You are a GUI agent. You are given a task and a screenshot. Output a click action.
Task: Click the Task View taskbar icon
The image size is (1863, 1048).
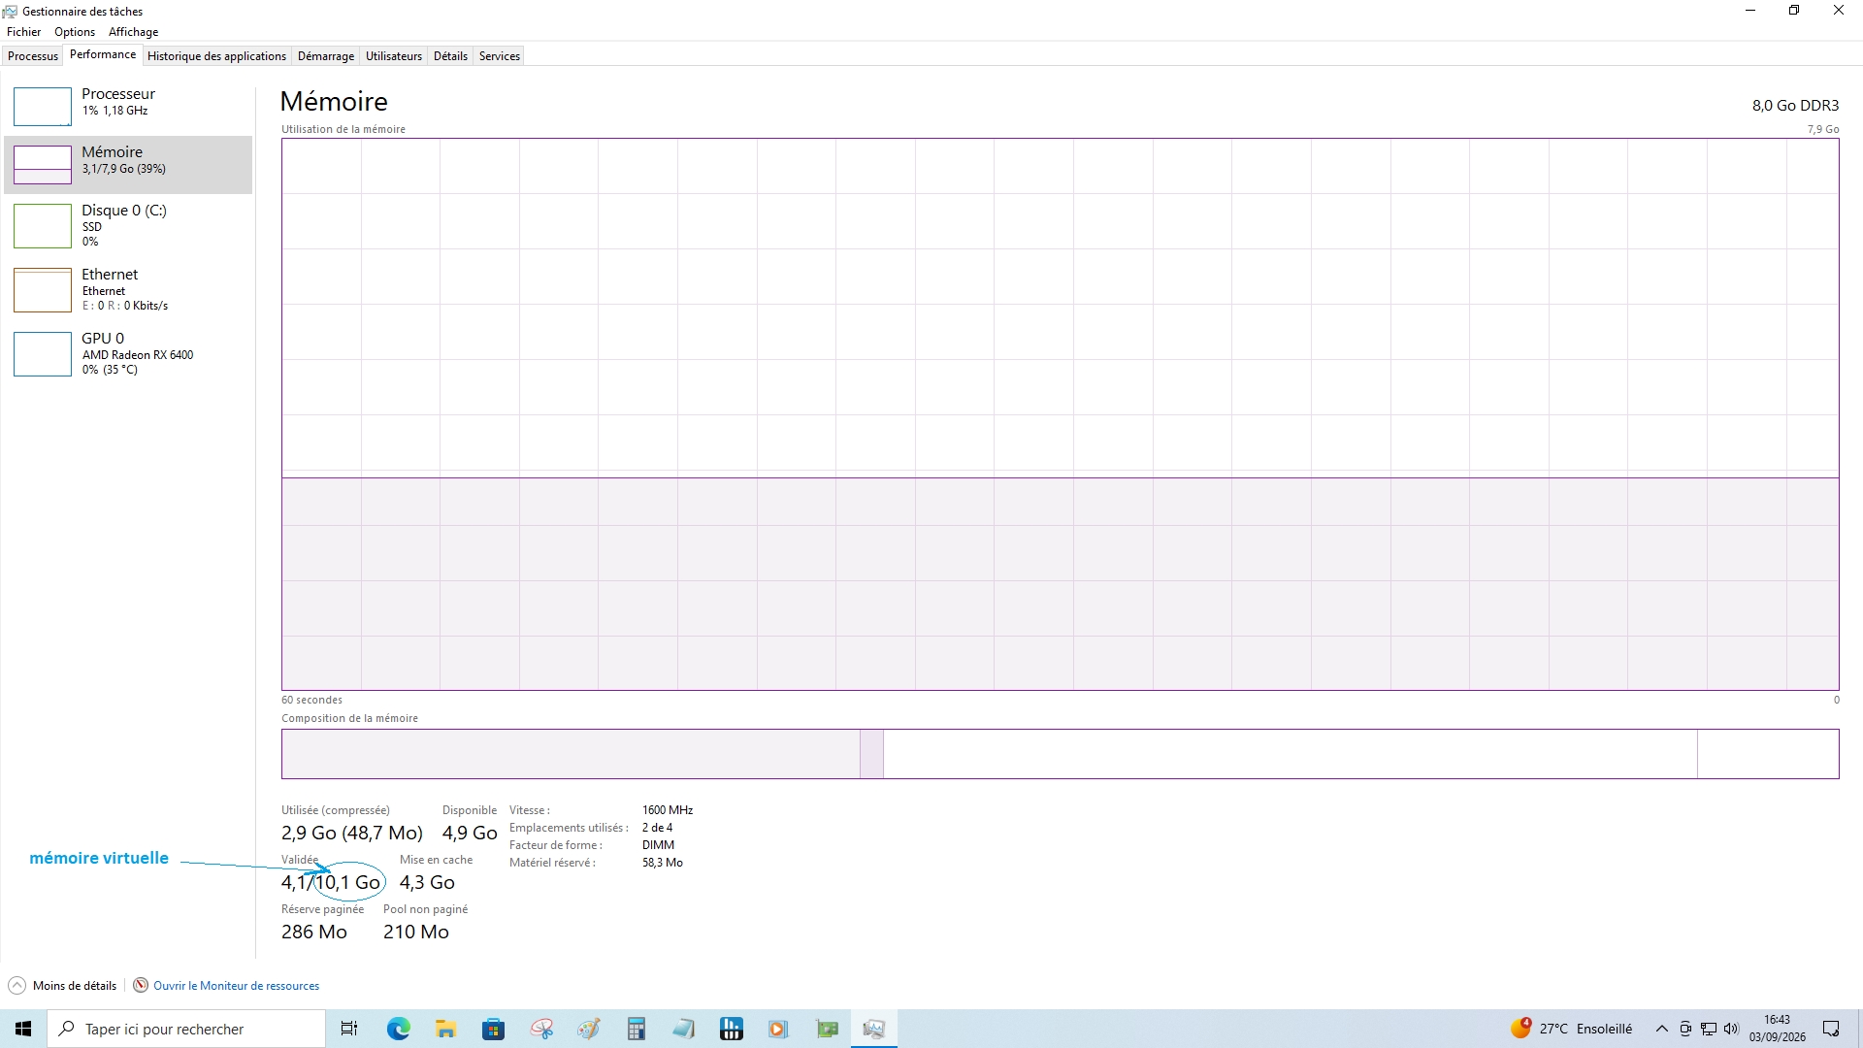coord(349,1029)
